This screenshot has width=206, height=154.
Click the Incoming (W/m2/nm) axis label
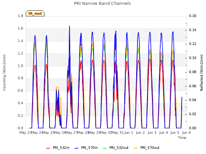pyautogui.click(x=4, y=73)
